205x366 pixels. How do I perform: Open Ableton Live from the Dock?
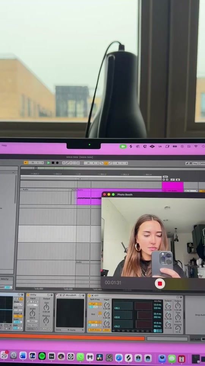51,356
